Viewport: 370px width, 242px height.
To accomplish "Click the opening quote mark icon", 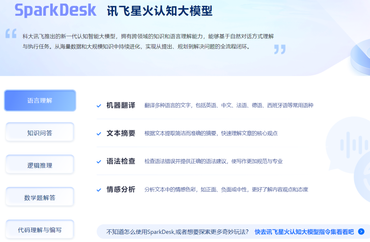I will [11, 34].
